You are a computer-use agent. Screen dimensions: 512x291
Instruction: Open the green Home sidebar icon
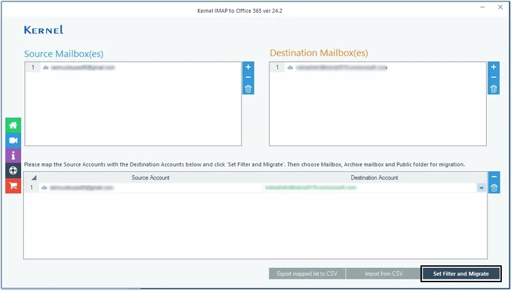tap(13, 125)
